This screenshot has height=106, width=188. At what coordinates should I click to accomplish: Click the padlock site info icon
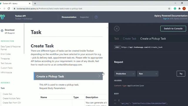click(x=14, y=9)
